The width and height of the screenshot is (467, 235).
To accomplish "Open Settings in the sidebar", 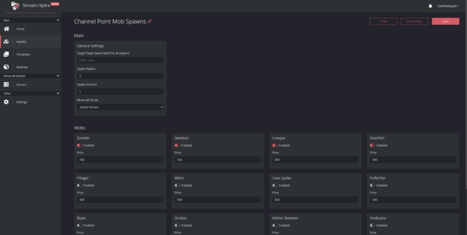I will [31, 102].
